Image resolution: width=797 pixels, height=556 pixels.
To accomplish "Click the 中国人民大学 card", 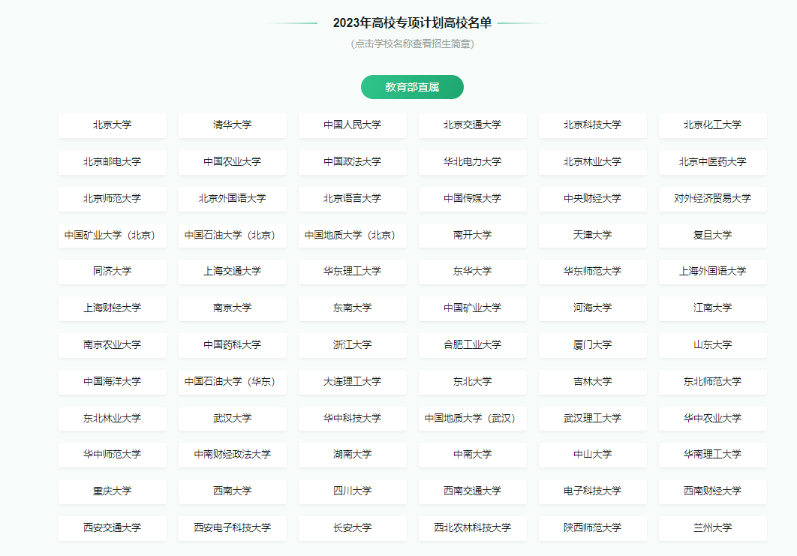I will 352,125.
